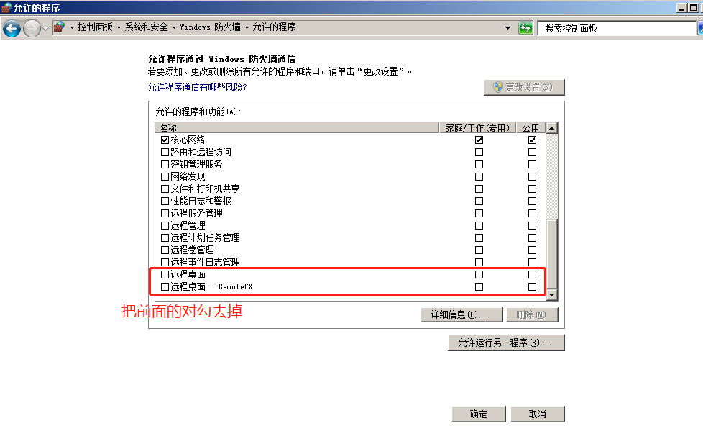Select the 远程计划任务管理 row text
Viewport: 703px width, 426px height.
[x=205, y=238]
